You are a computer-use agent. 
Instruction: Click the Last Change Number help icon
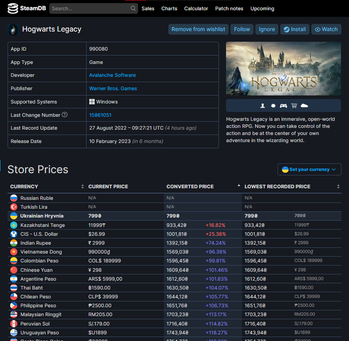[x=64, y=115]
